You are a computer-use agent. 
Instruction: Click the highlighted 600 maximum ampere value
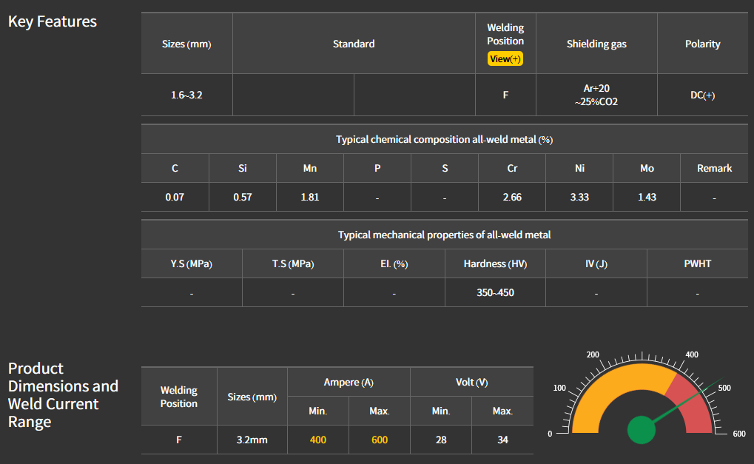point(379,440)
